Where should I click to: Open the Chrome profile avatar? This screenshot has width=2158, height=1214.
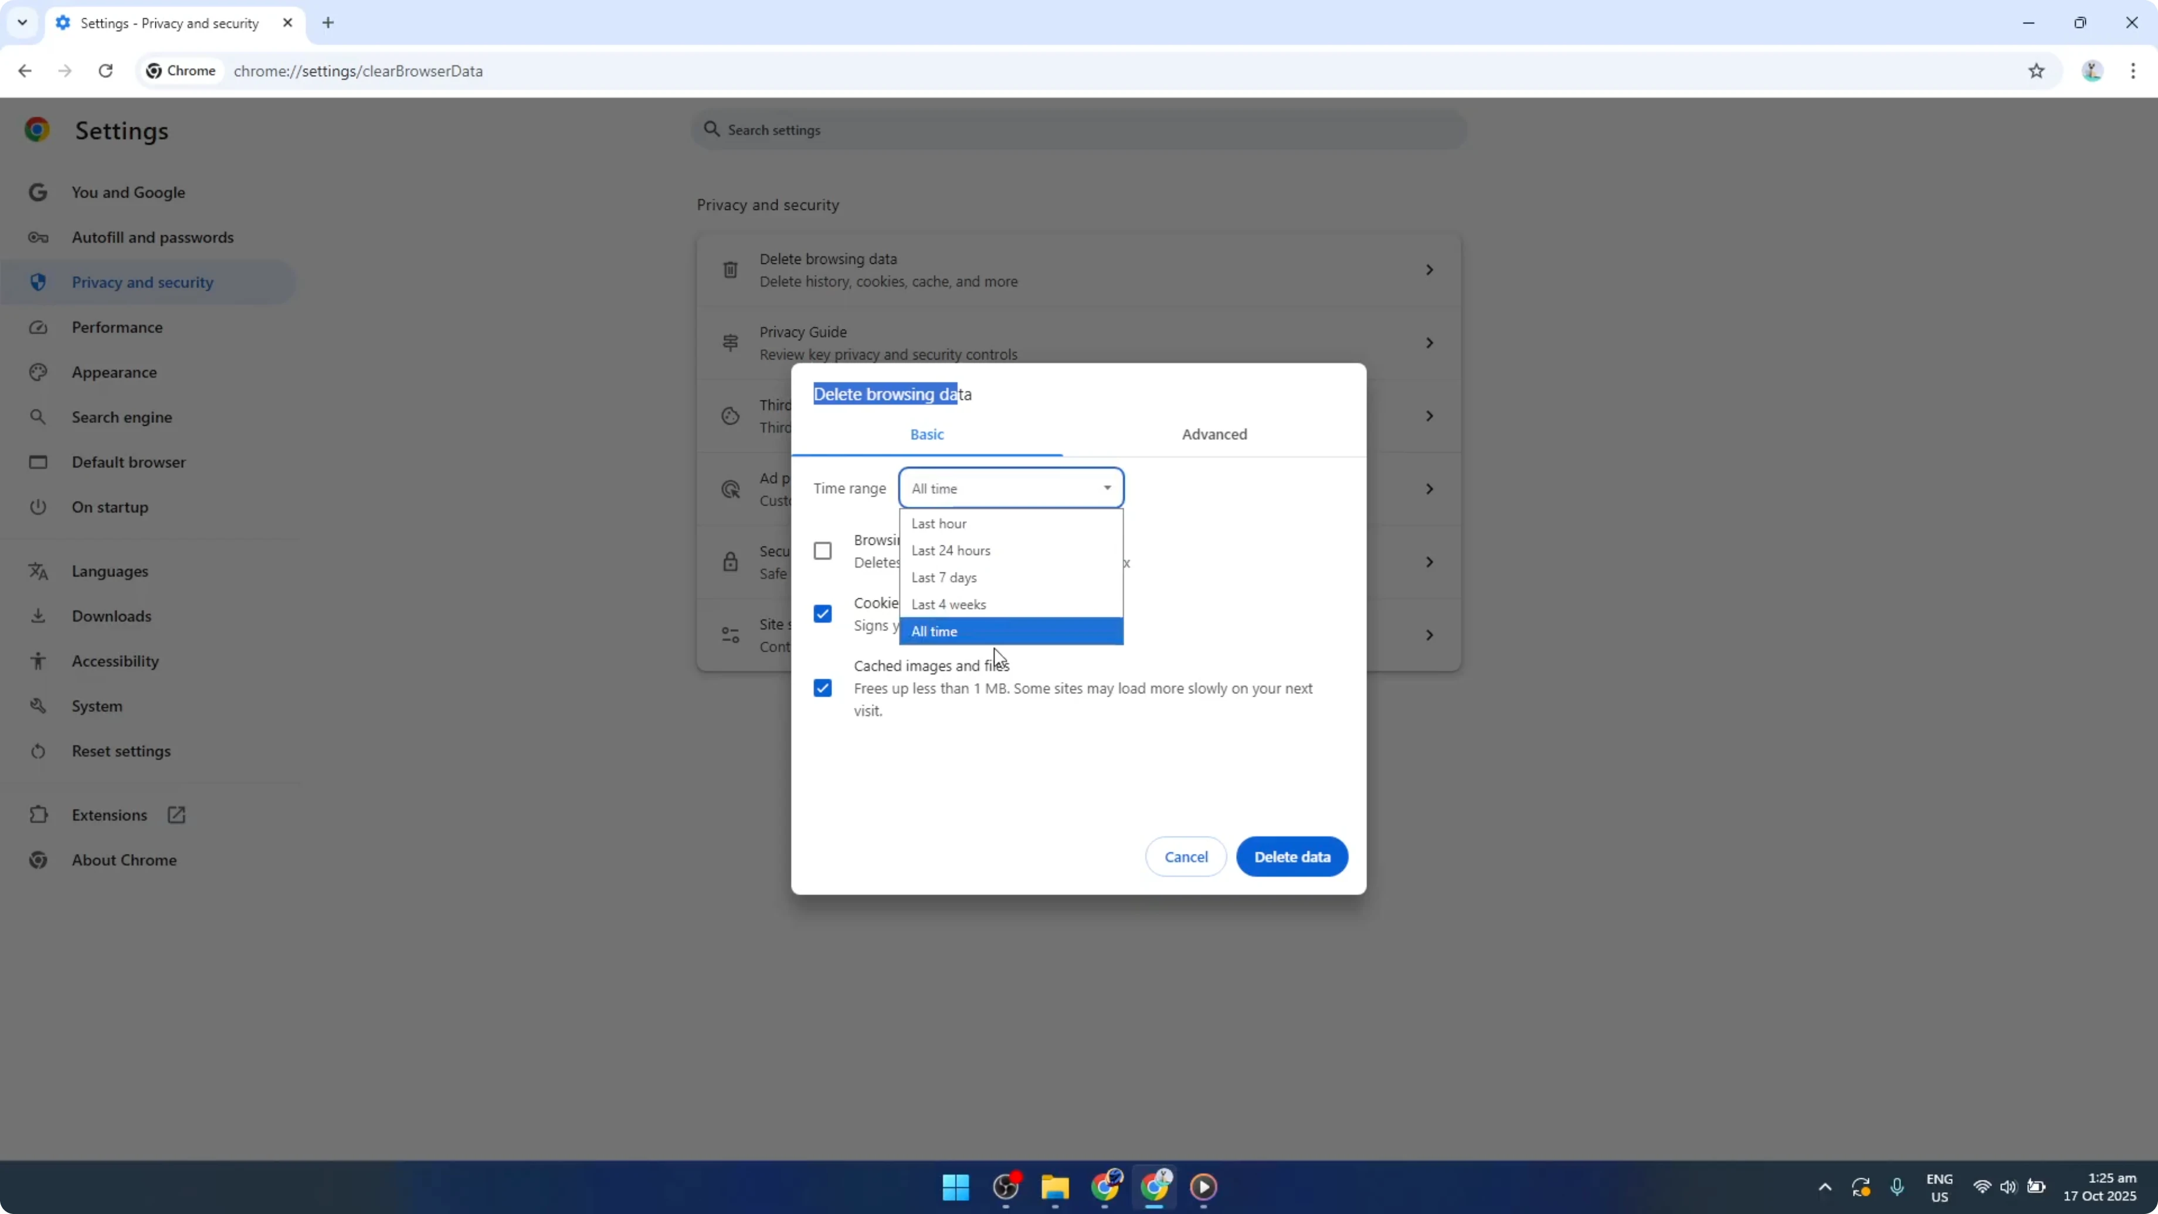point(2092,71)
